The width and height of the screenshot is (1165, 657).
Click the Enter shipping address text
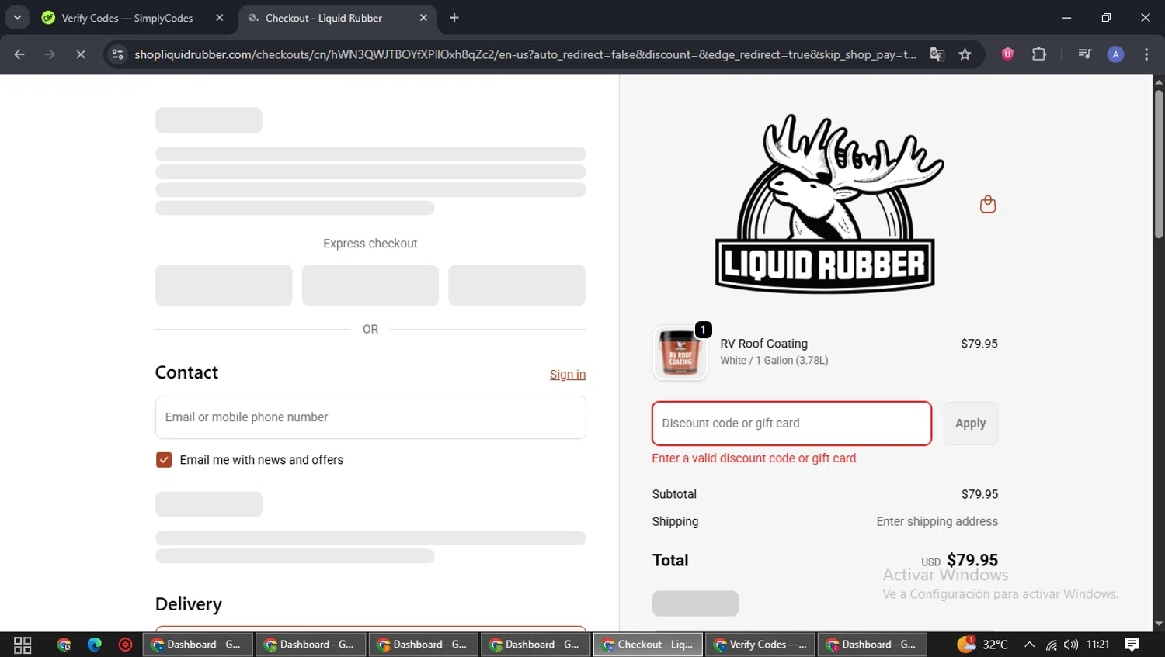[937, 522]
